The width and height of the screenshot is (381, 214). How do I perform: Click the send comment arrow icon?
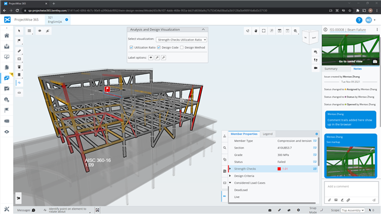point(374,200)
